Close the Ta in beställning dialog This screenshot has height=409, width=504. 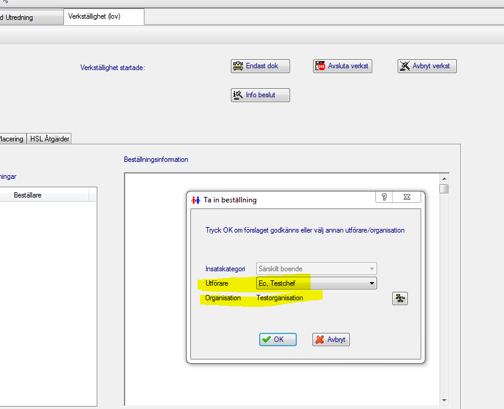tap(407, 197)
